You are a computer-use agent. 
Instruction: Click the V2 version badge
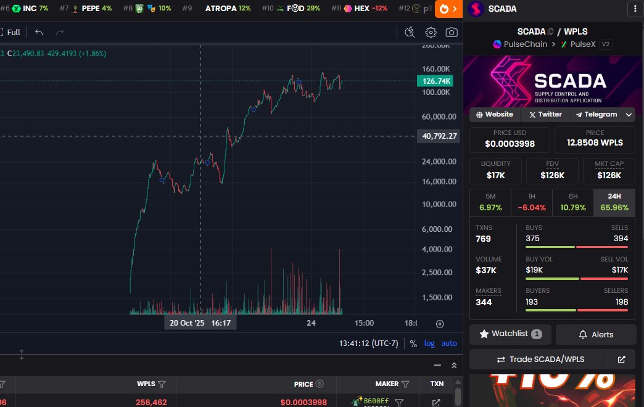coord(605,44)
